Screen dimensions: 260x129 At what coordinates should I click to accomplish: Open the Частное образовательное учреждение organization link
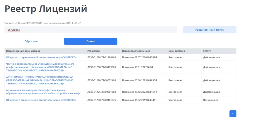(x=40, y=67)
